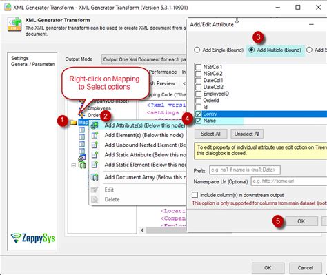Click the XML Generator Transform header icon
Image resolution: width=327 pixels, height=275 pixels.
click(x=14, y=24)
